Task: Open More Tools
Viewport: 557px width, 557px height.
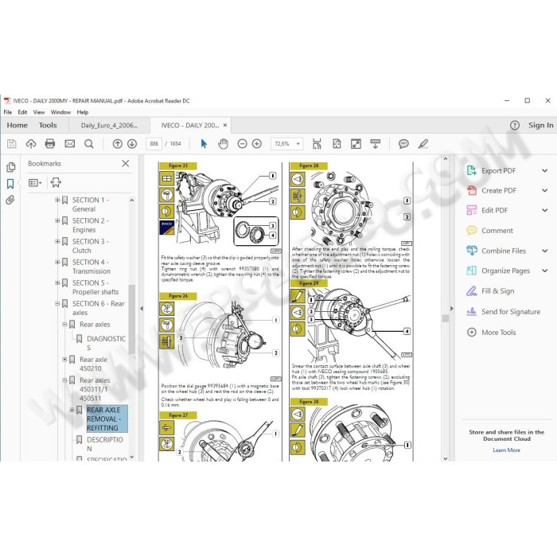Action: click(491, 332)
